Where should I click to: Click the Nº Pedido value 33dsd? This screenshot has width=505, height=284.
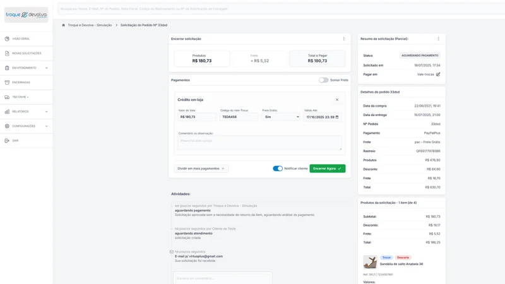pyautogui.click(x=436, y=124)
